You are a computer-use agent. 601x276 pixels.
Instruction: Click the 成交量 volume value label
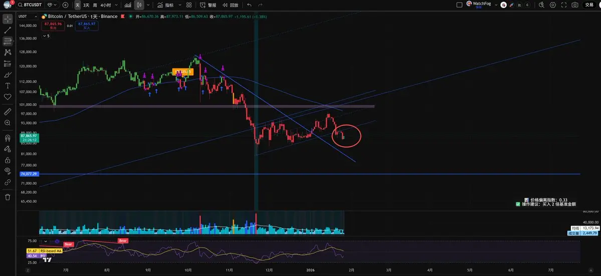[x=583, y=233]
